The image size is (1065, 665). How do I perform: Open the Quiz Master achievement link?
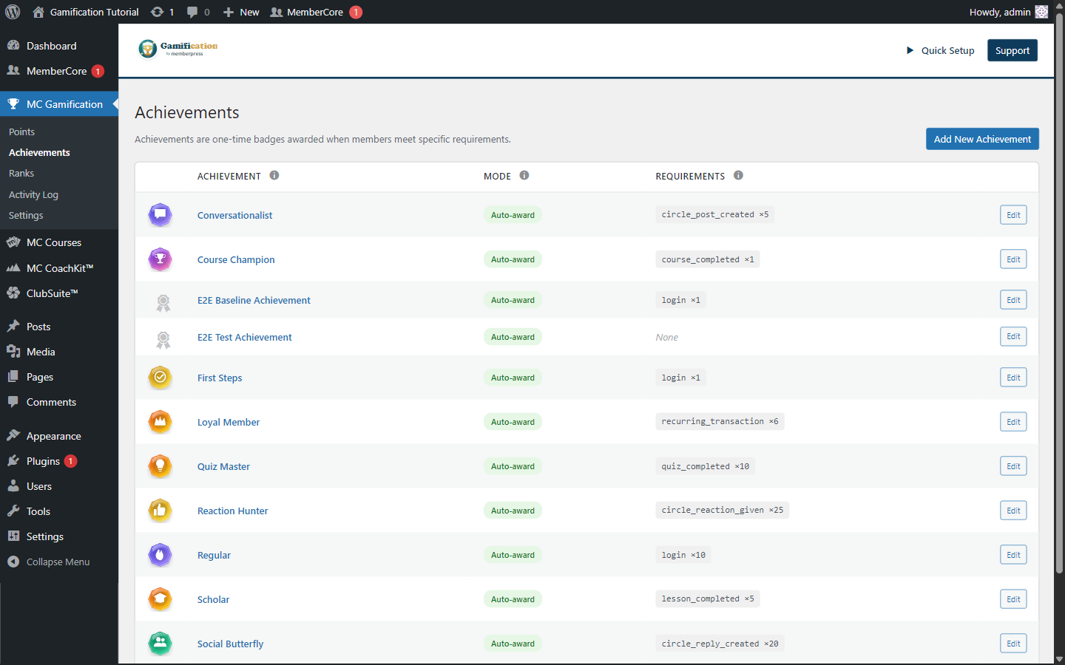(x=223, y=466)
